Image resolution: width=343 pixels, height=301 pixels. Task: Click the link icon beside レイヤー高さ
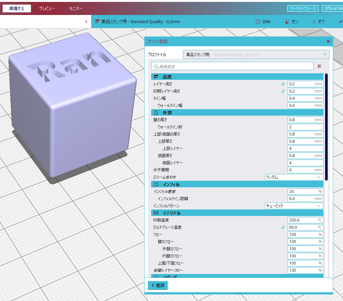(283, 84)
